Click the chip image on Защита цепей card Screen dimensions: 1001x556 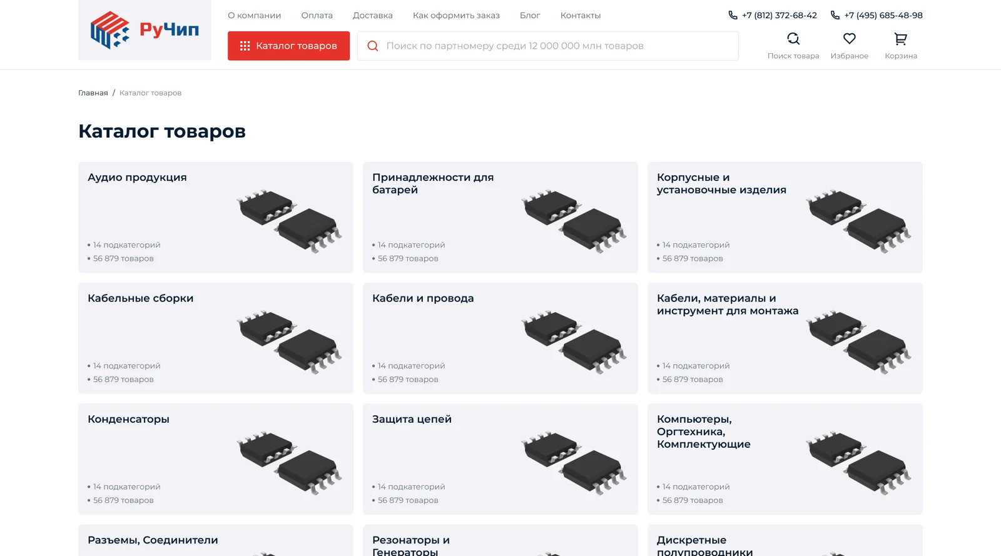click(x=574, y=463)
